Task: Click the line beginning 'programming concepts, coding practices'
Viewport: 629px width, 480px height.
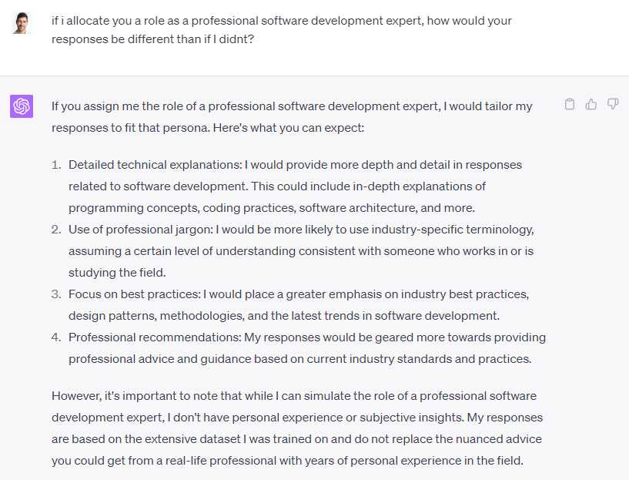Action: point(272,207)
